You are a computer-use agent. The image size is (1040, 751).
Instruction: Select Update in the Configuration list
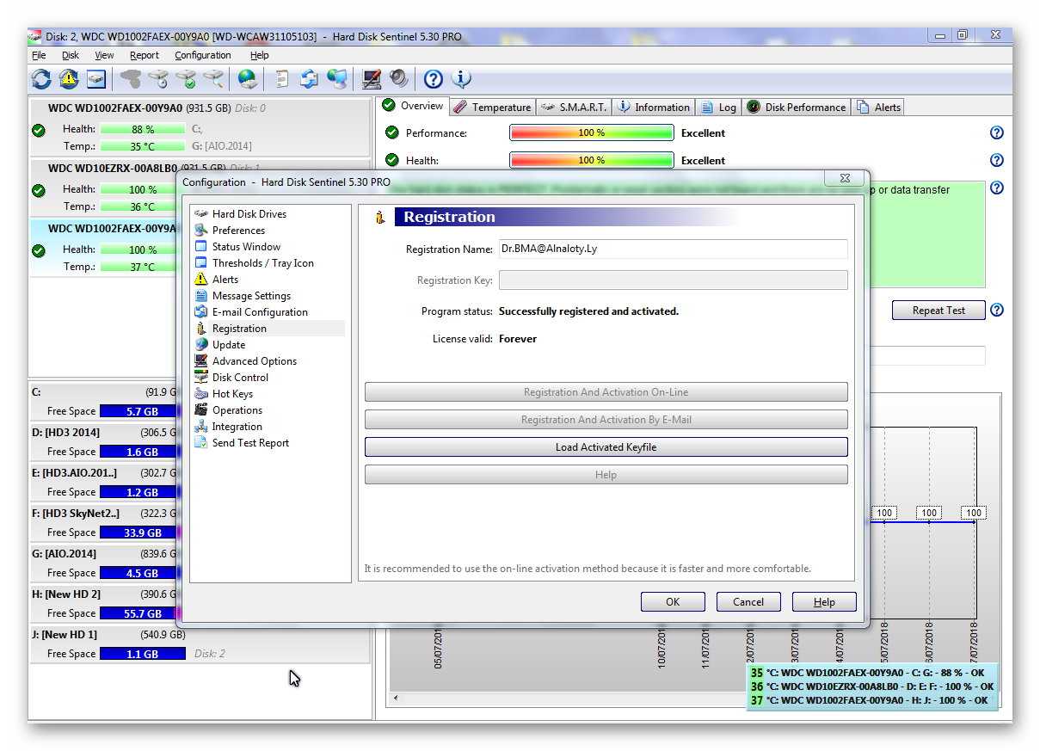click(229, 344)
